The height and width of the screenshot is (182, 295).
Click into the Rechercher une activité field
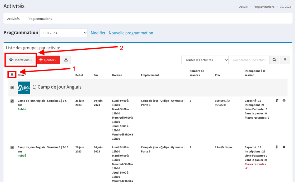coord(249,60)
